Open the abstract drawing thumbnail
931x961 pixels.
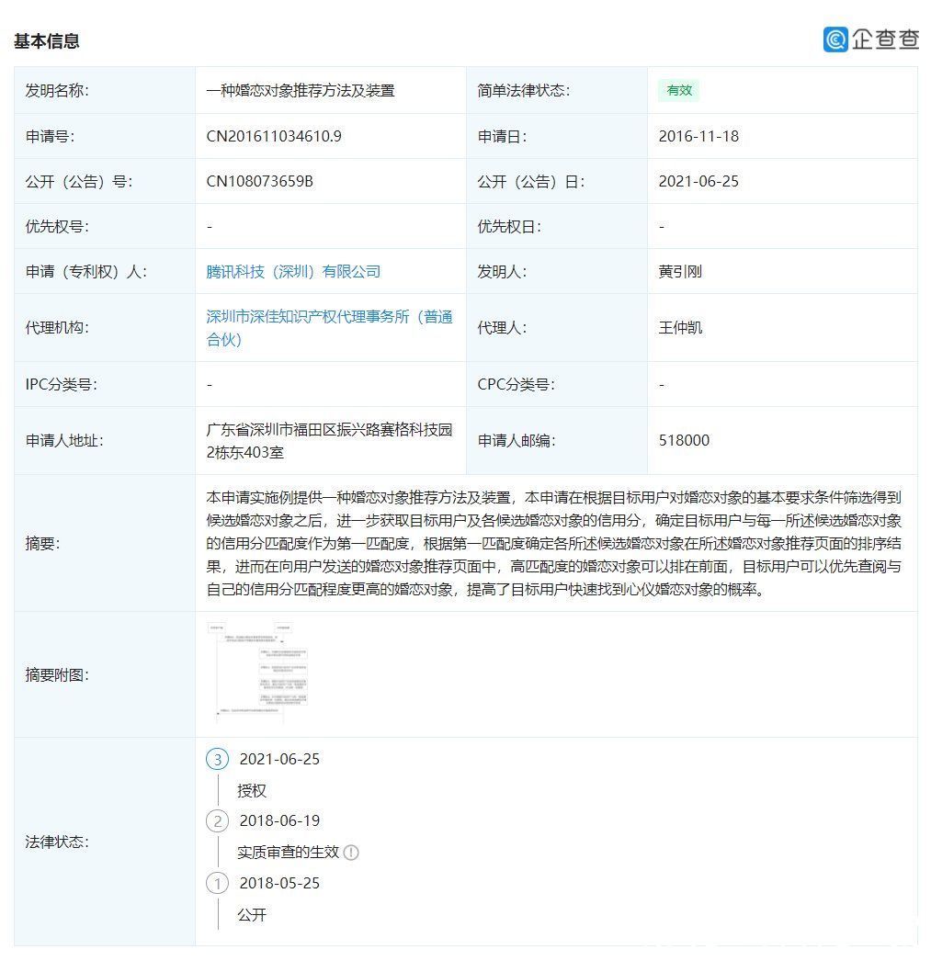[257, 673]
